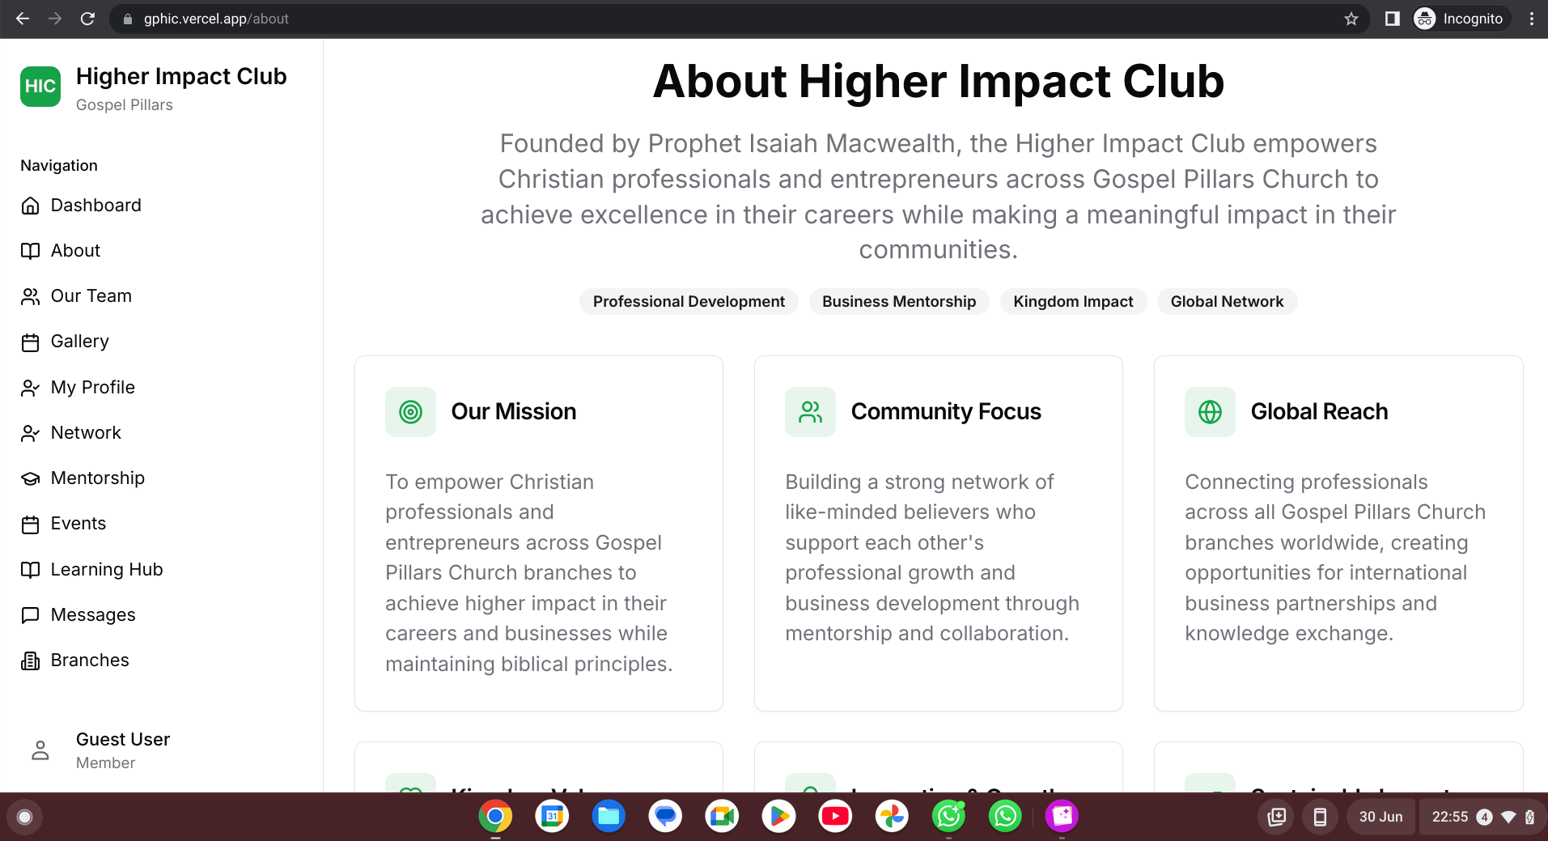Open the Files app from the shelf

point(609,816)
